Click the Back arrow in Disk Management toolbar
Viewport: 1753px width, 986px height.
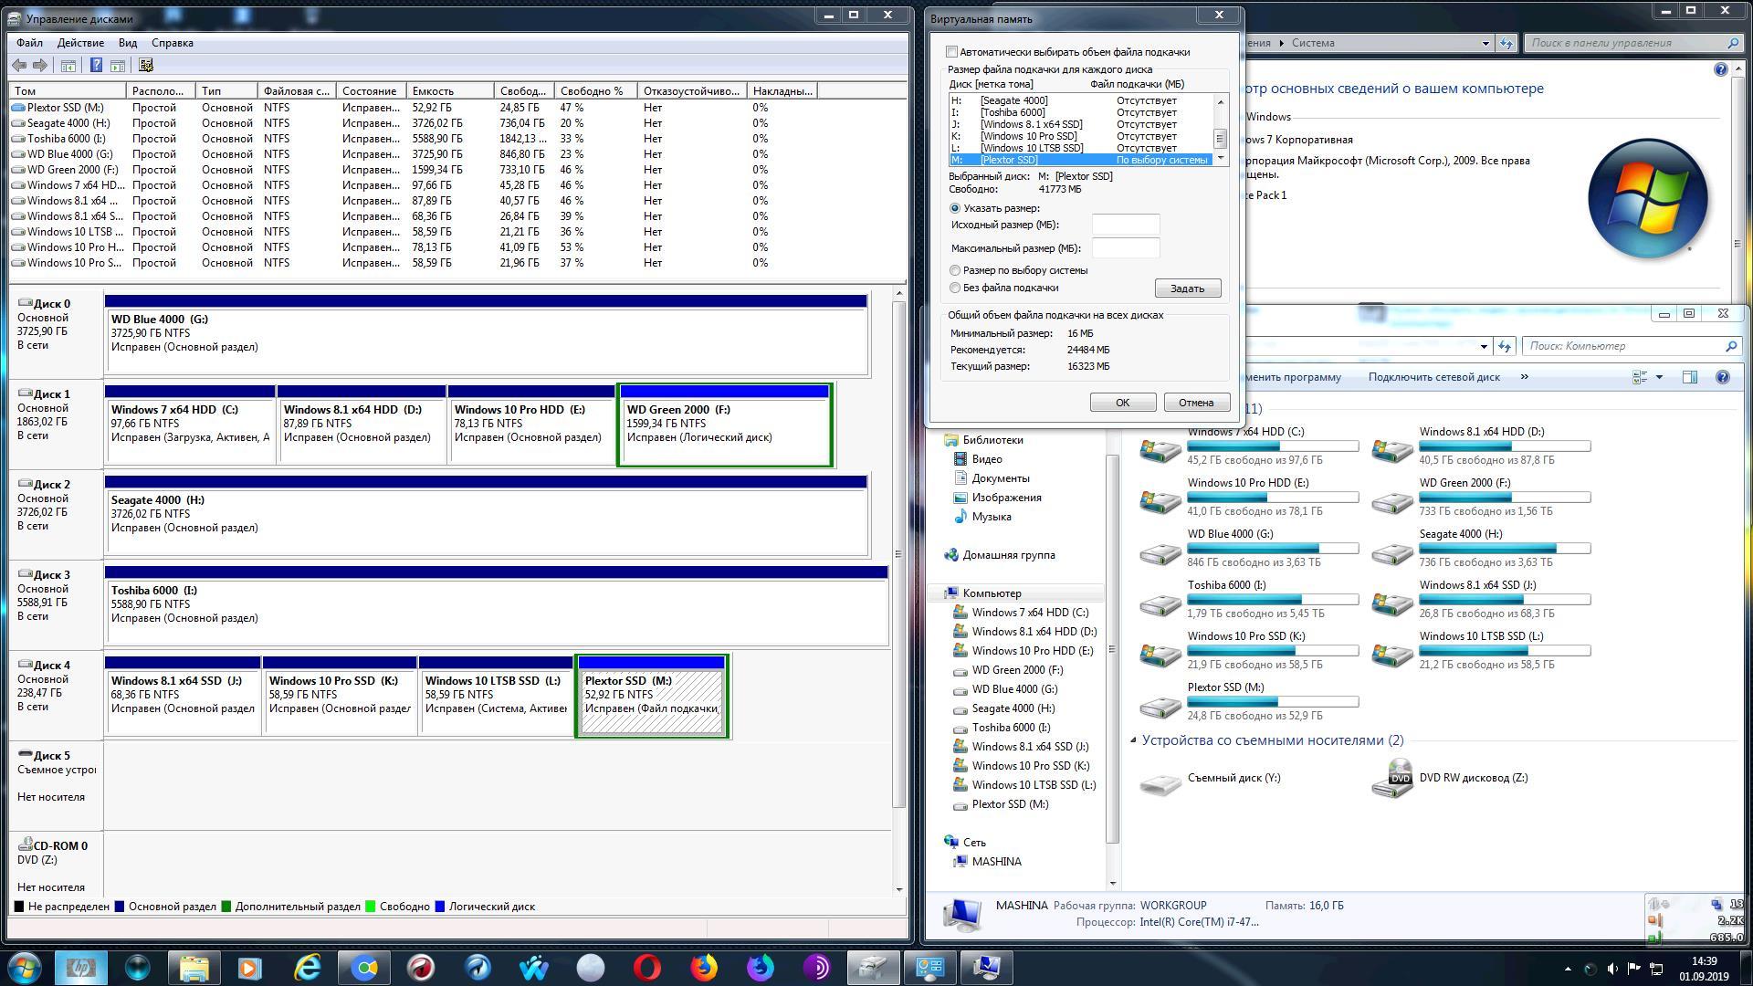coord(19,65)
